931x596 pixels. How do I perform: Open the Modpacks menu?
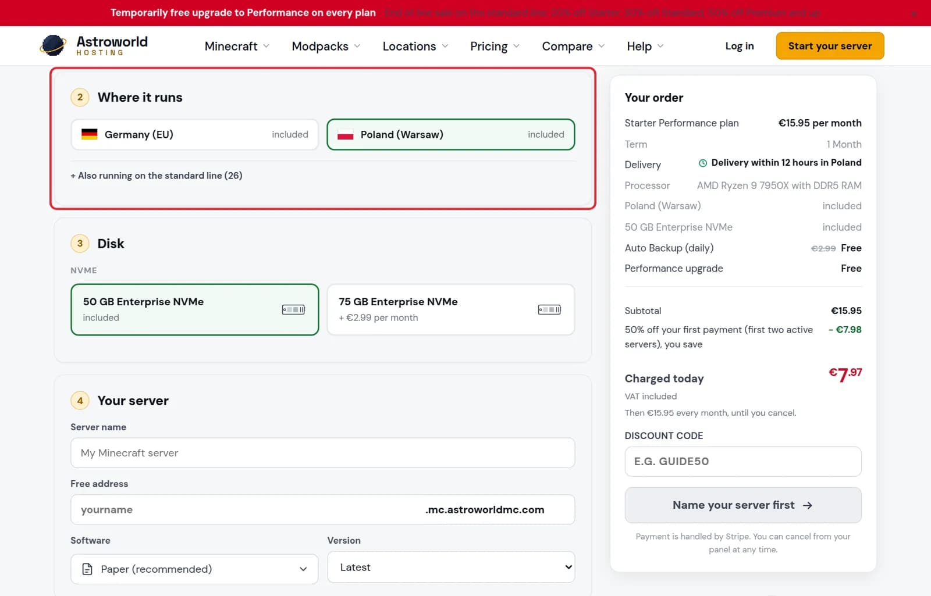point(326,46)
